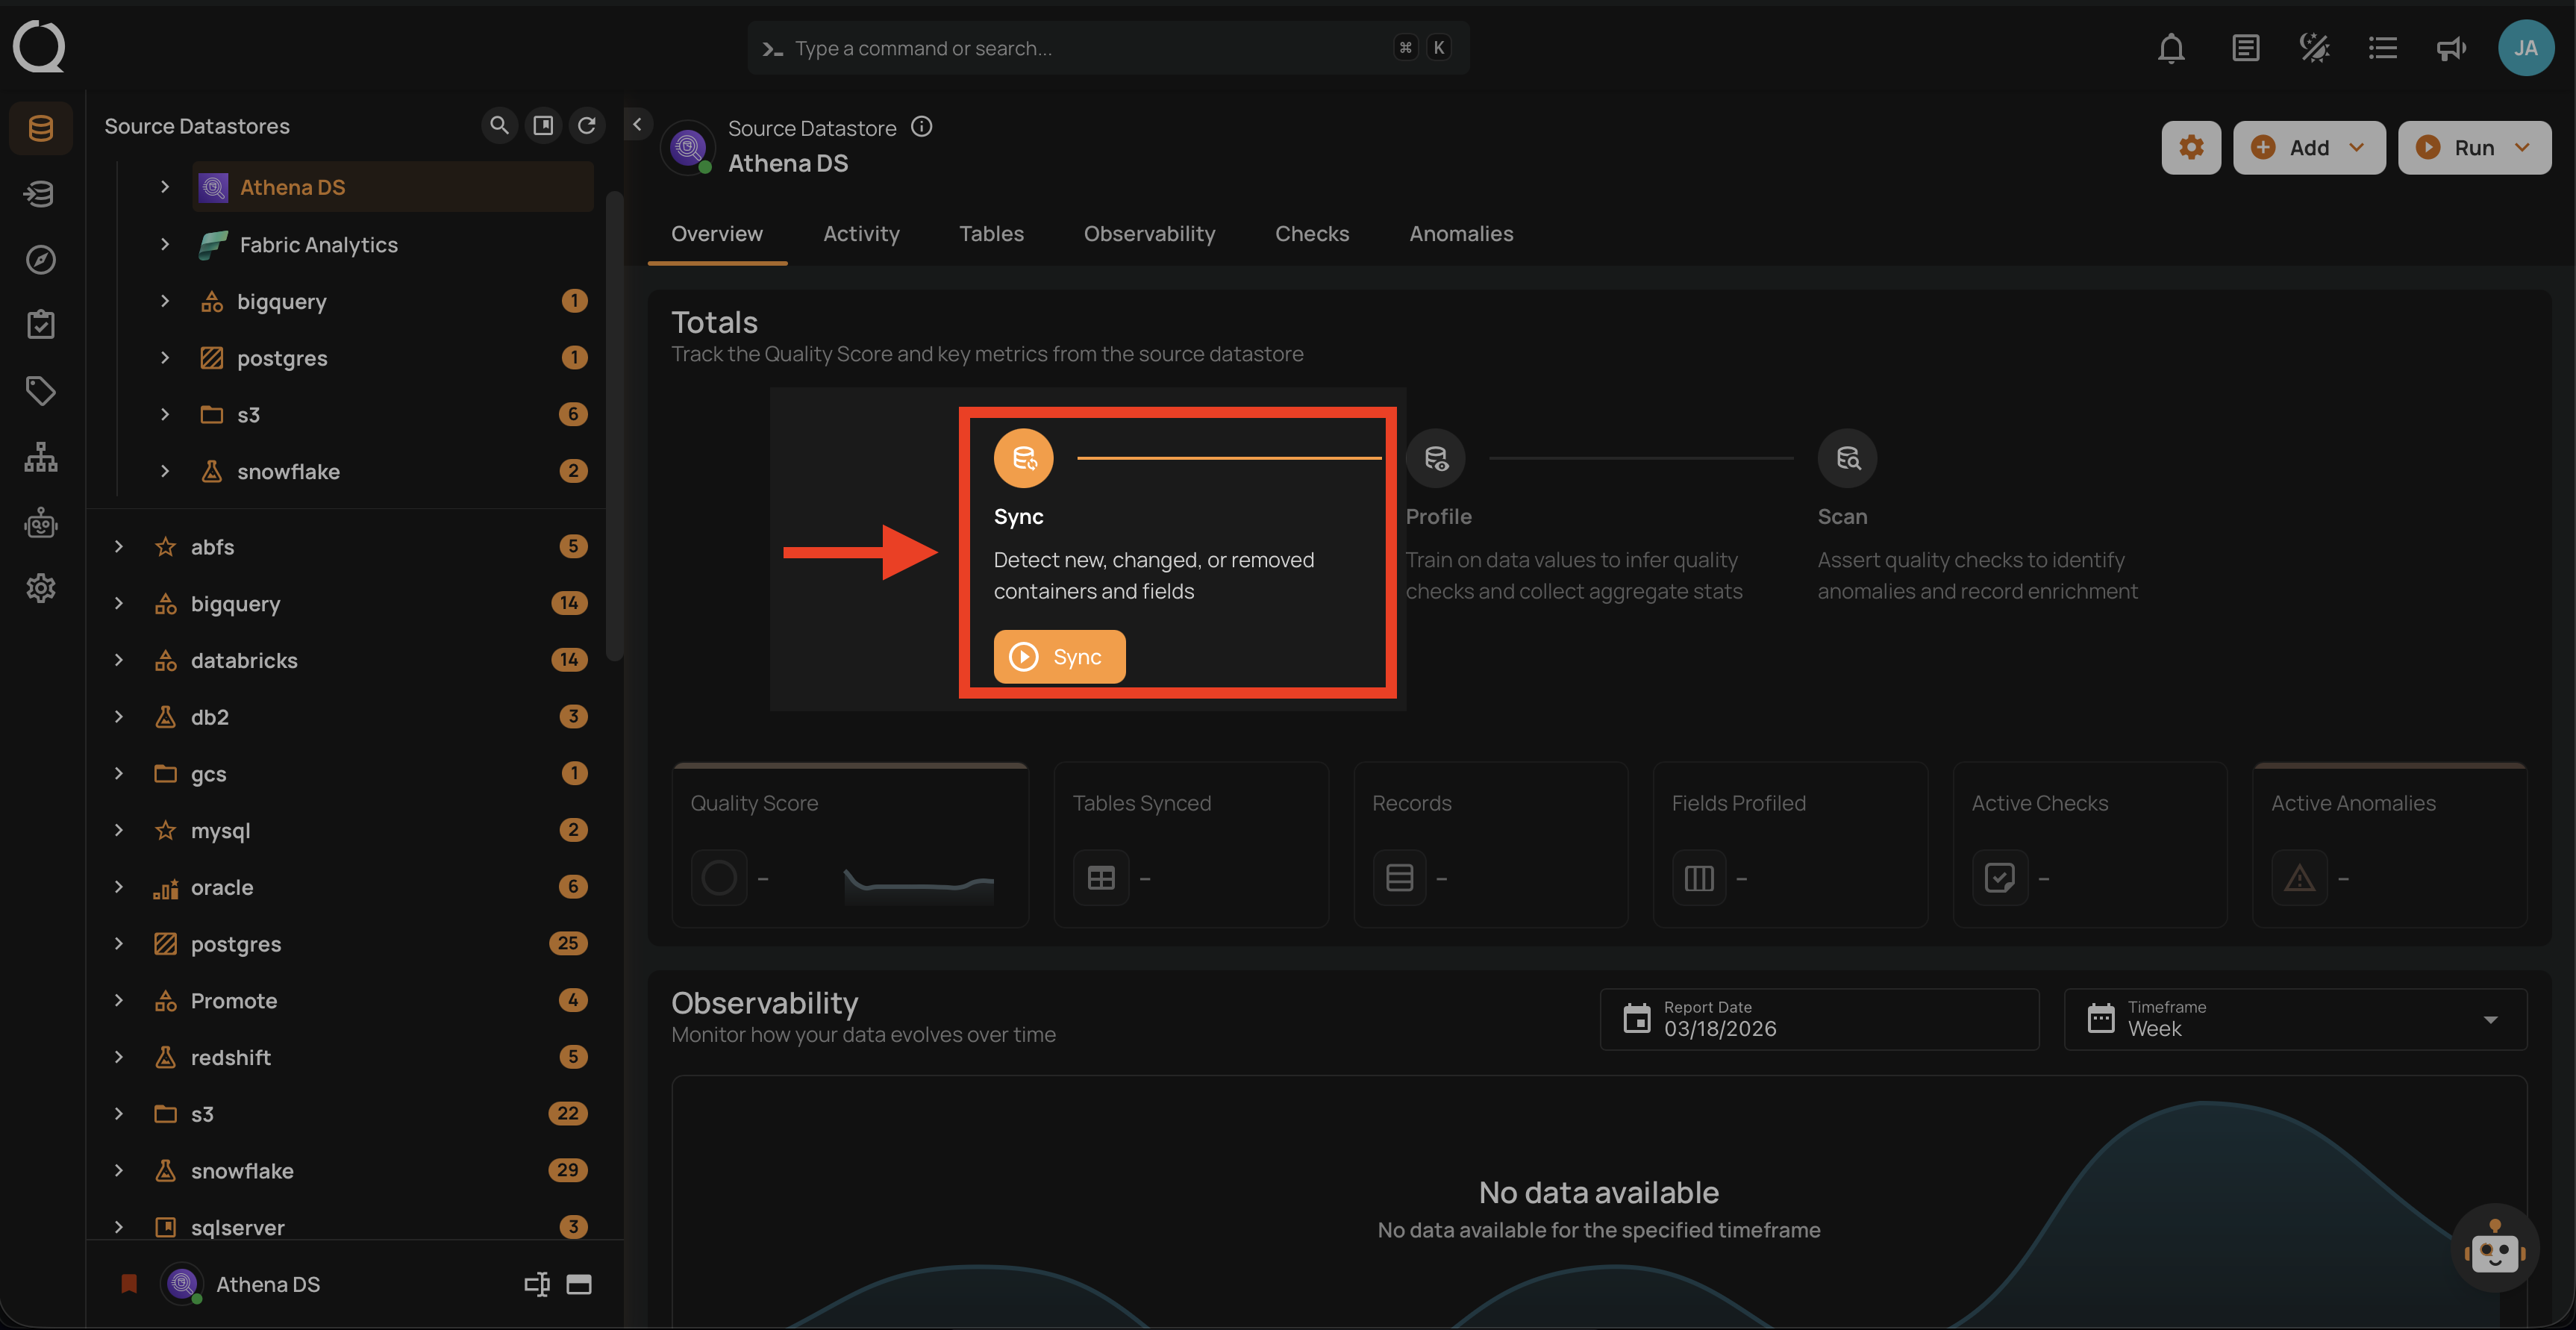The width and height of the screenshot is (2576, 1330).
Task: Switch to the Activity tab
Action: coord(861,233)
